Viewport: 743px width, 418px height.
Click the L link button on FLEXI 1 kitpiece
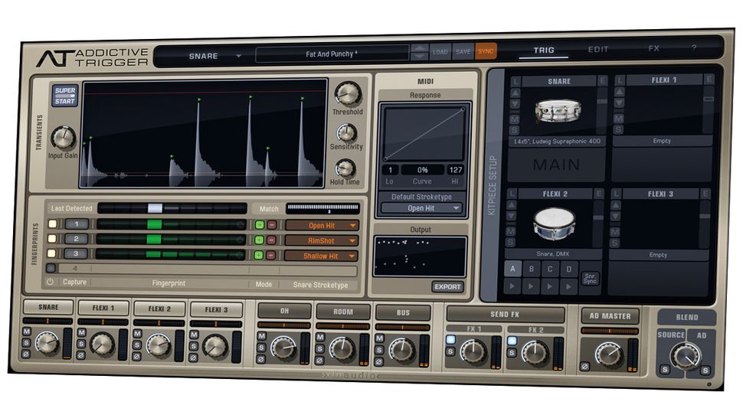620,80
